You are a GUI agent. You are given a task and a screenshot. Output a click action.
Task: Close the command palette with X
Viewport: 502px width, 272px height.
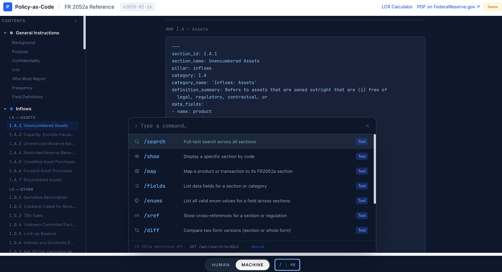367,126
